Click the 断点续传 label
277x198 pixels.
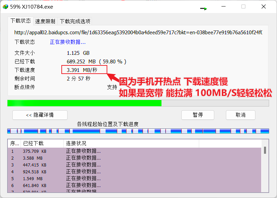point(25,87)
